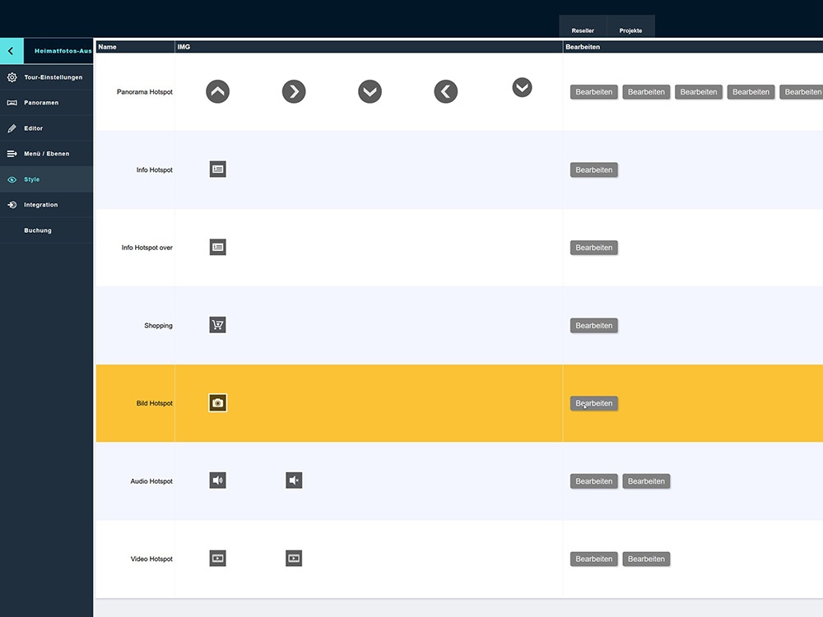The width and height of the screenshot is (823, 617).
Task: Open Tour-Einstellungen in the sidebar
Action: (53, 77)
